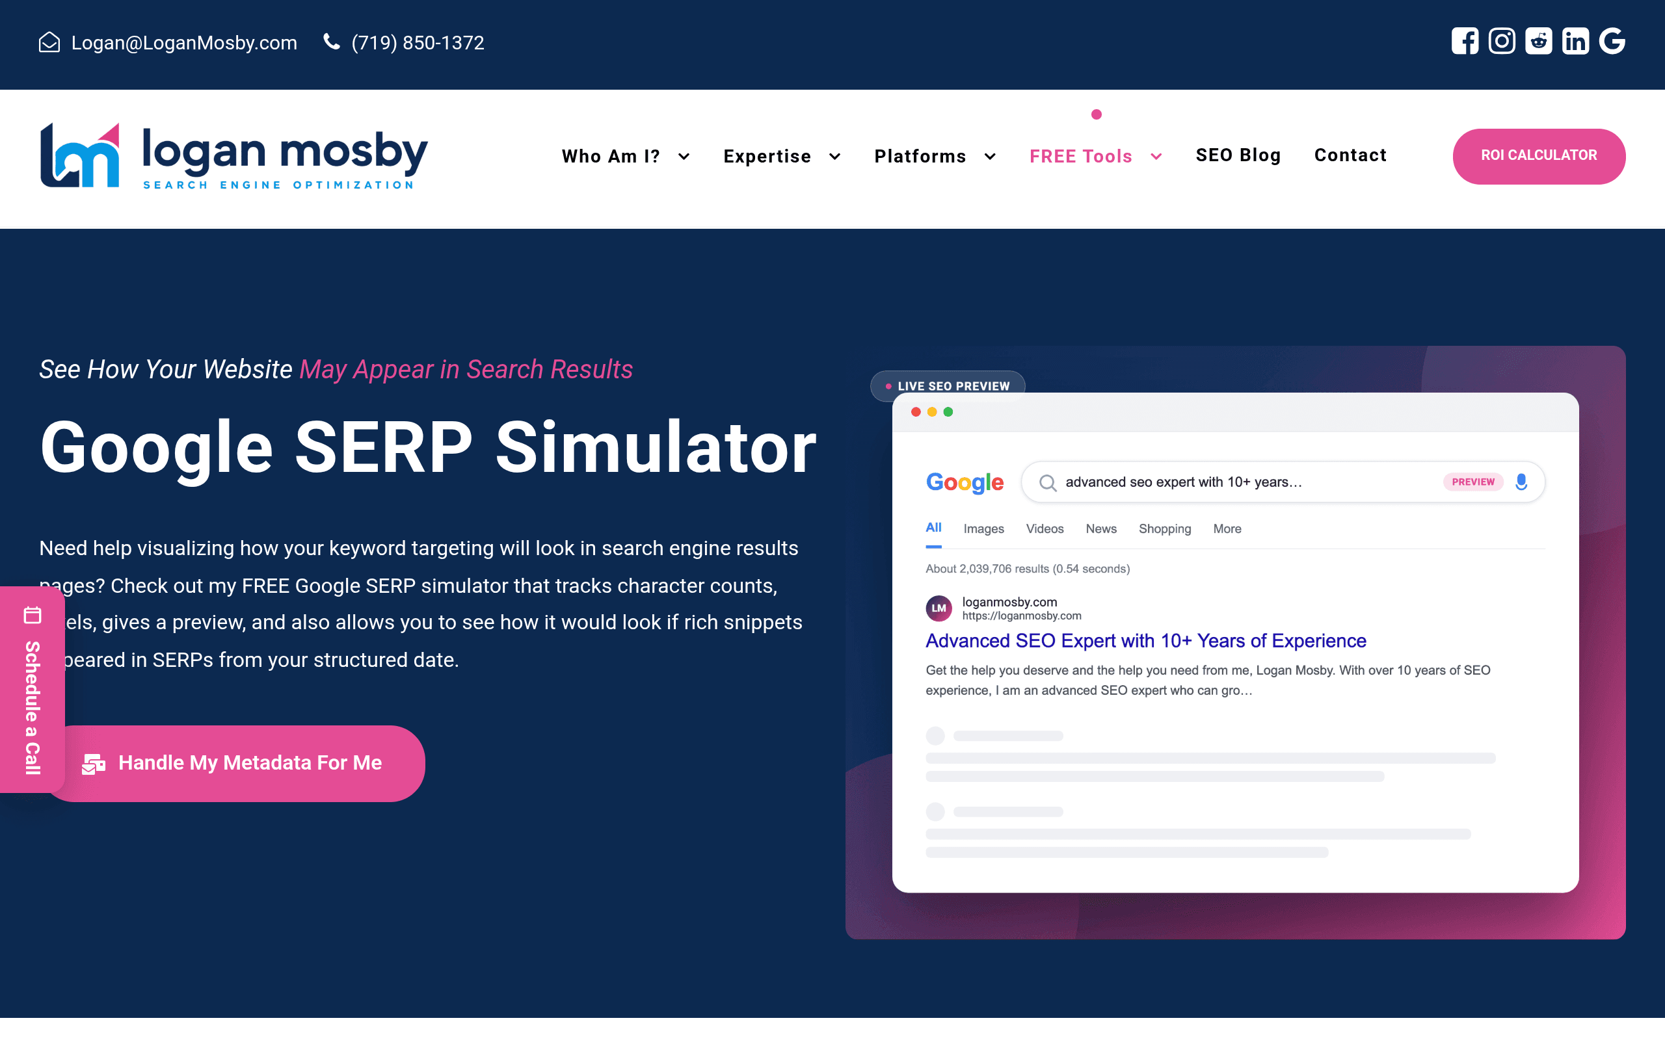Viewport: 1665px width, 1040px height.
Task: Click the calendar icon on Schedule a Call
Action: click(x=33, y=615)
